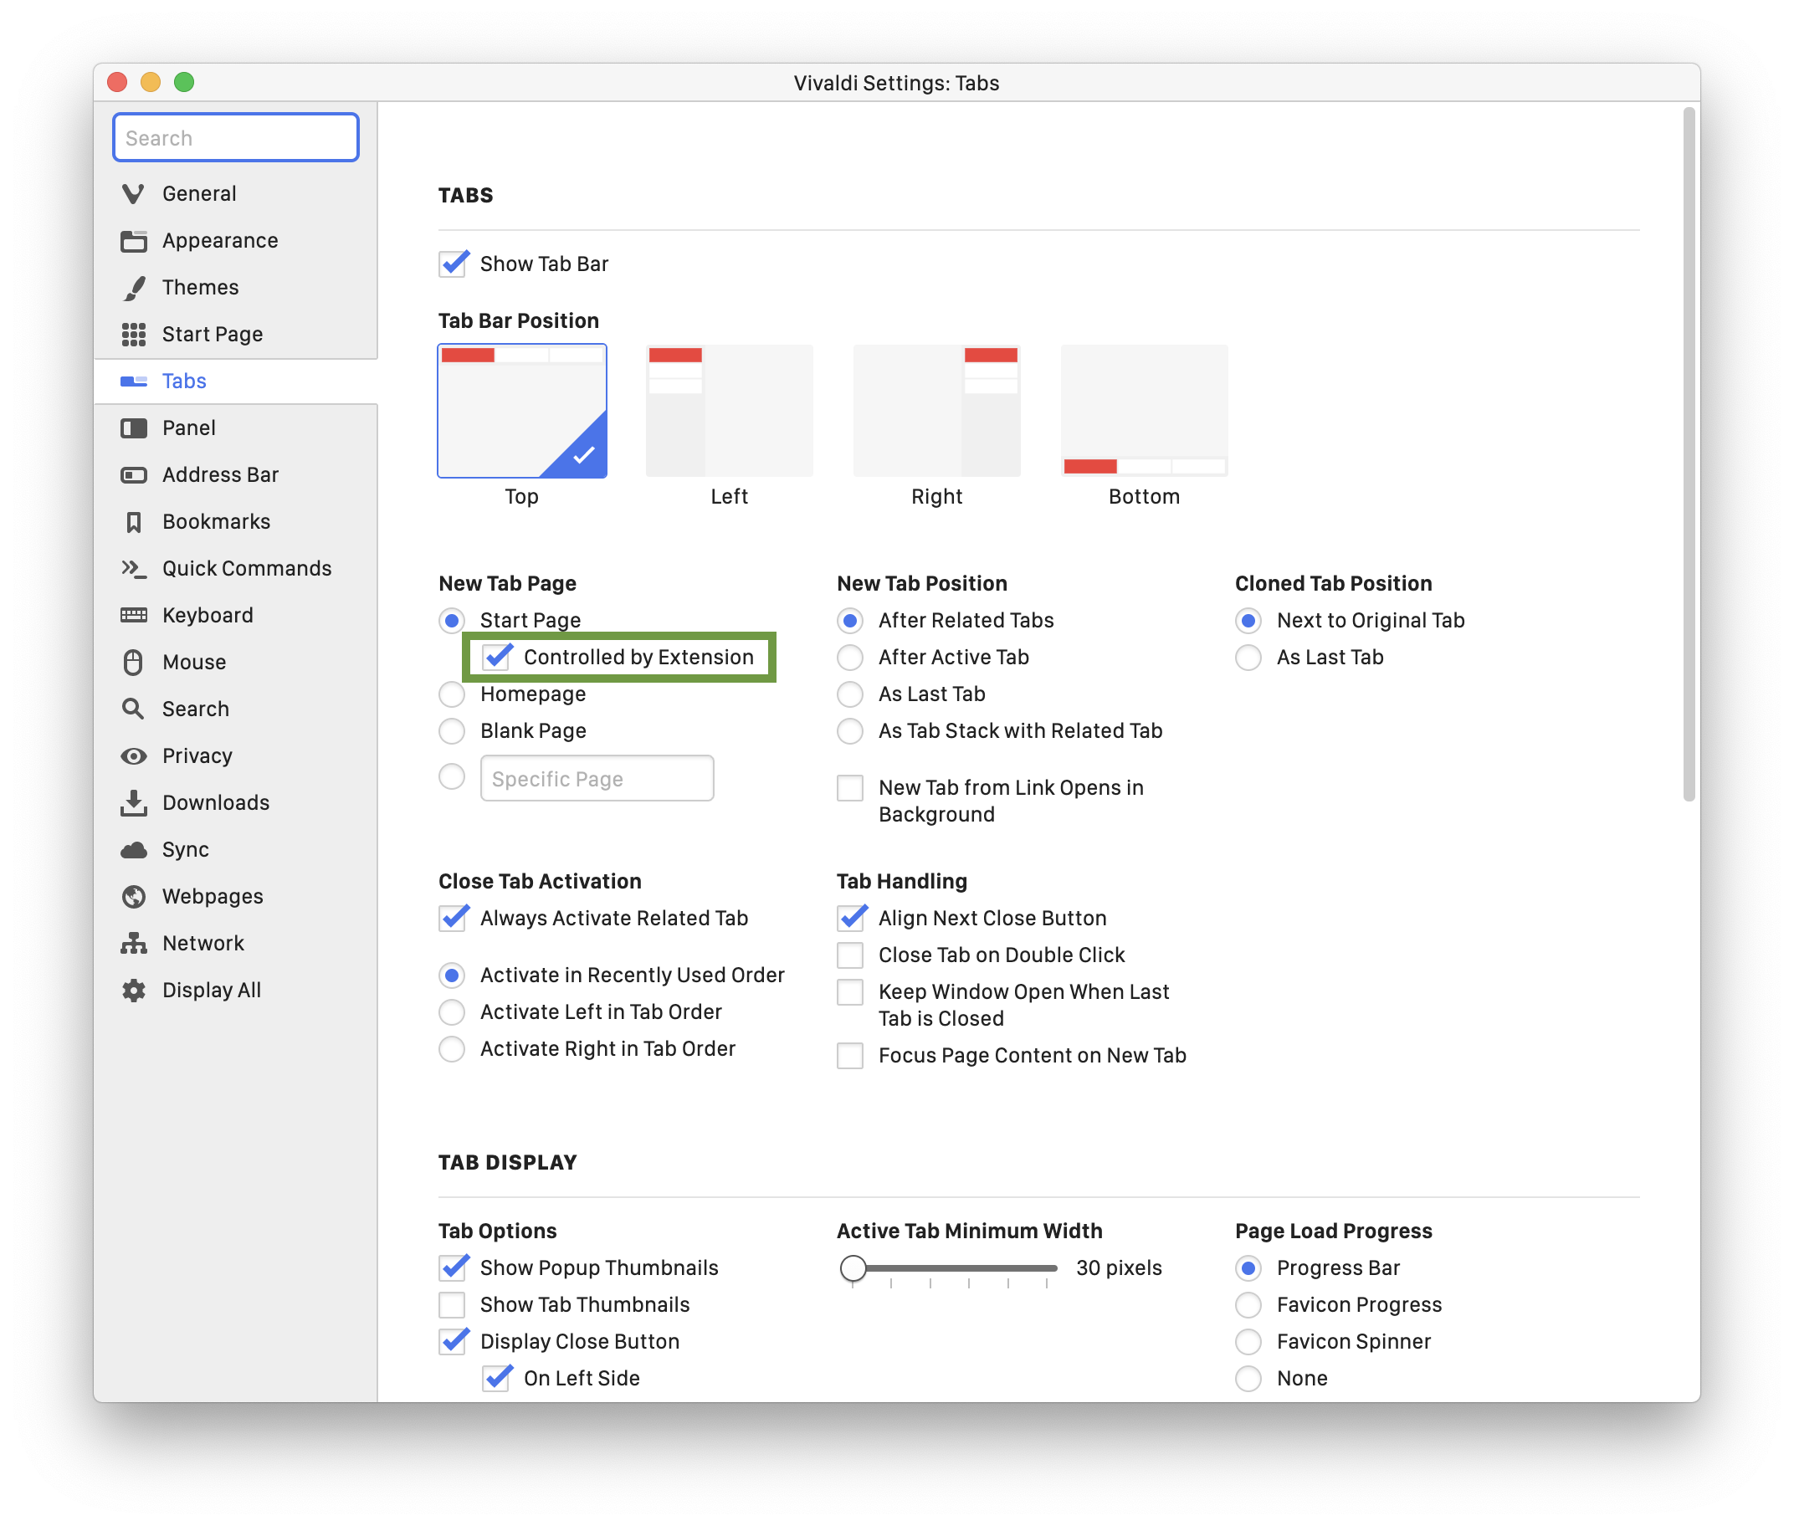Select the Specific Page radio button

point(452,777)
